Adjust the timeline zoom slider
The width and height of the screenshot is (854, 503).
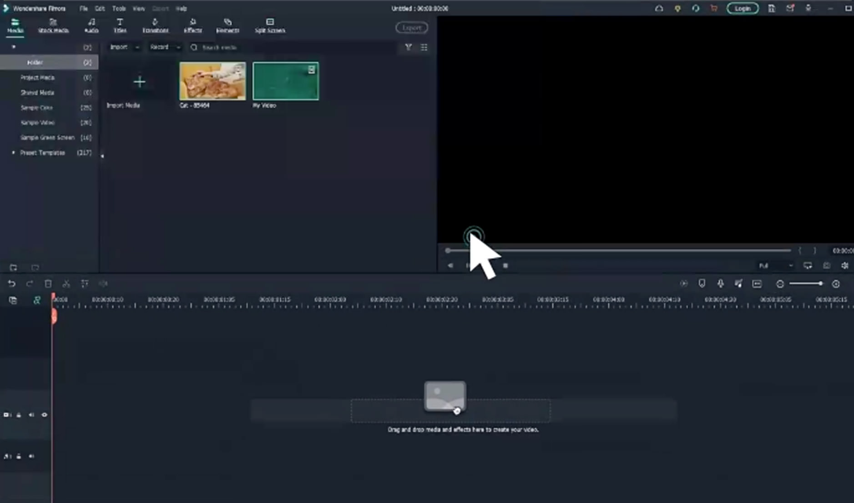click(806, 284)
